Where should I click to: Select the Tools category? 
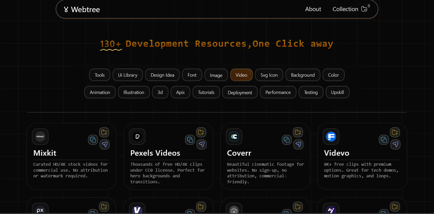[x=100, y=75]
